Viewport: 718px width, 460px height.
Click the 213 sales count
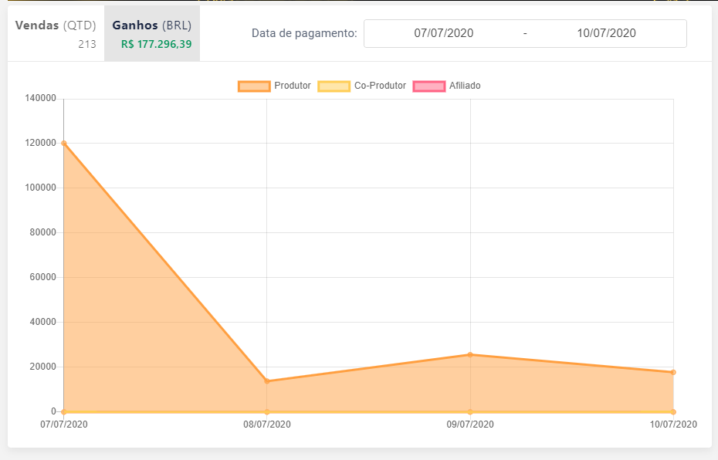point(87,45)
